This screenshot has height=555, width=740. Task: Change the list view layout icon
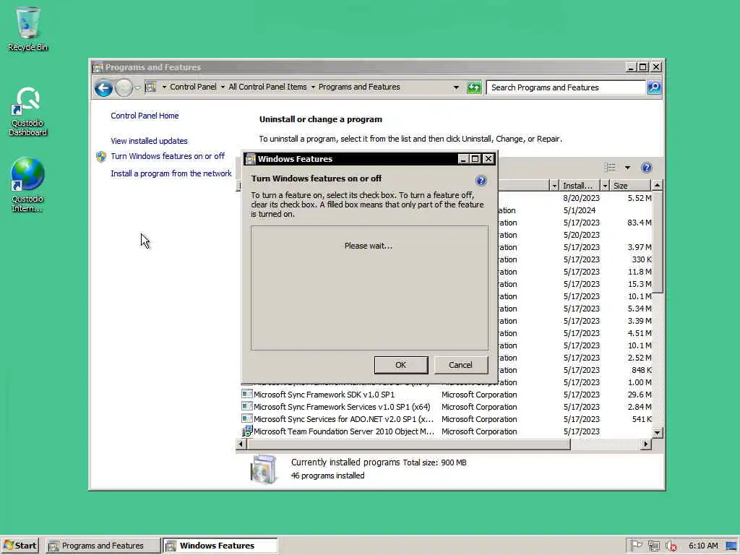pos(610,168)
